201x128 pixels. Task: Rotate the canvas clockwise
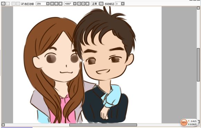tap(83, 4)
